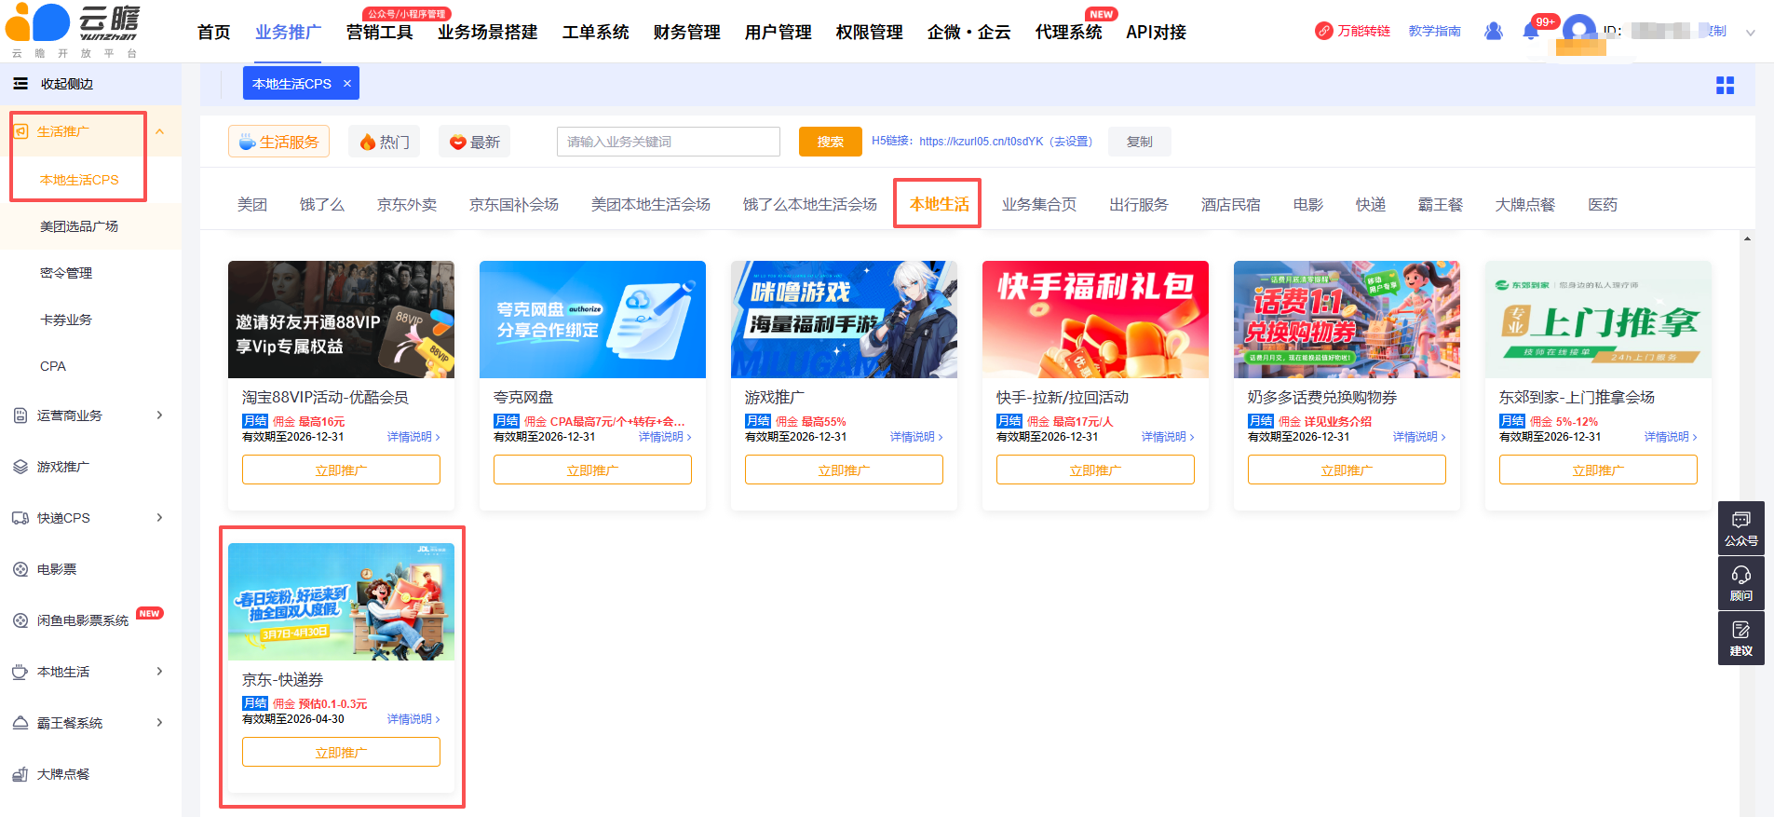Screen dimensions: 1774x817
Task: Switch to the 美团 category tab
Action: [x=252, y=204]
